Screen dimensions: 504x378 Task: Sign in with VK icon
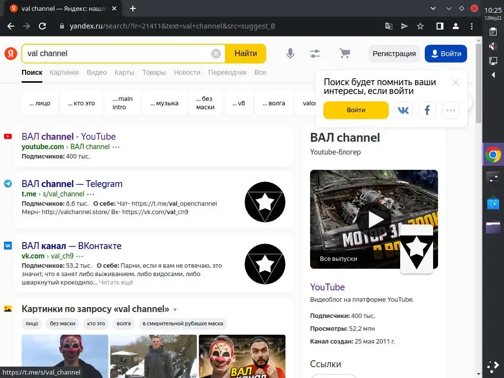(x=404, y=110)
